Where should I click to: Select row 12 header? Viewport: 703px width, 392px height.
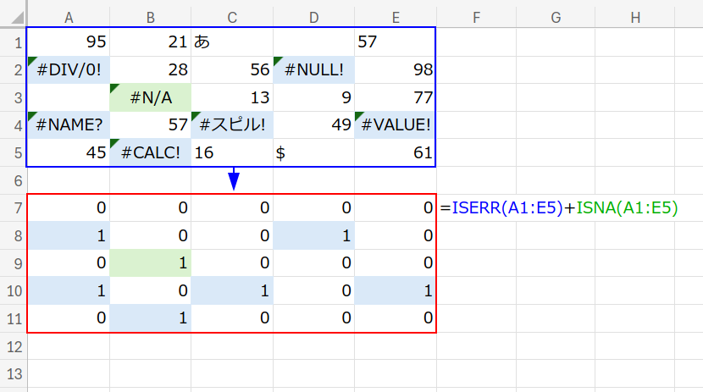(13, 346)
